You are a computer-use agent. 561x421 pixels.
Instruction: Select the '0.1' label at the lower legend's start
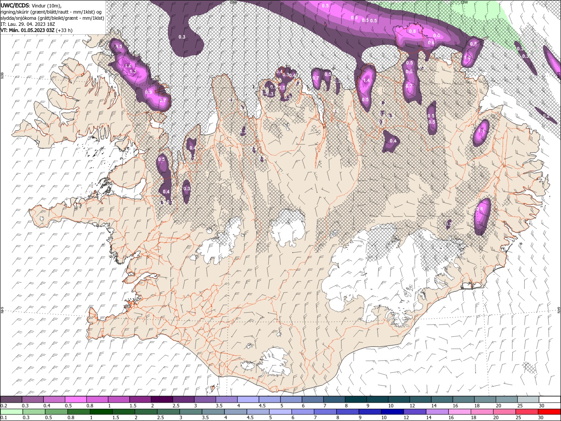coord(4,418)
